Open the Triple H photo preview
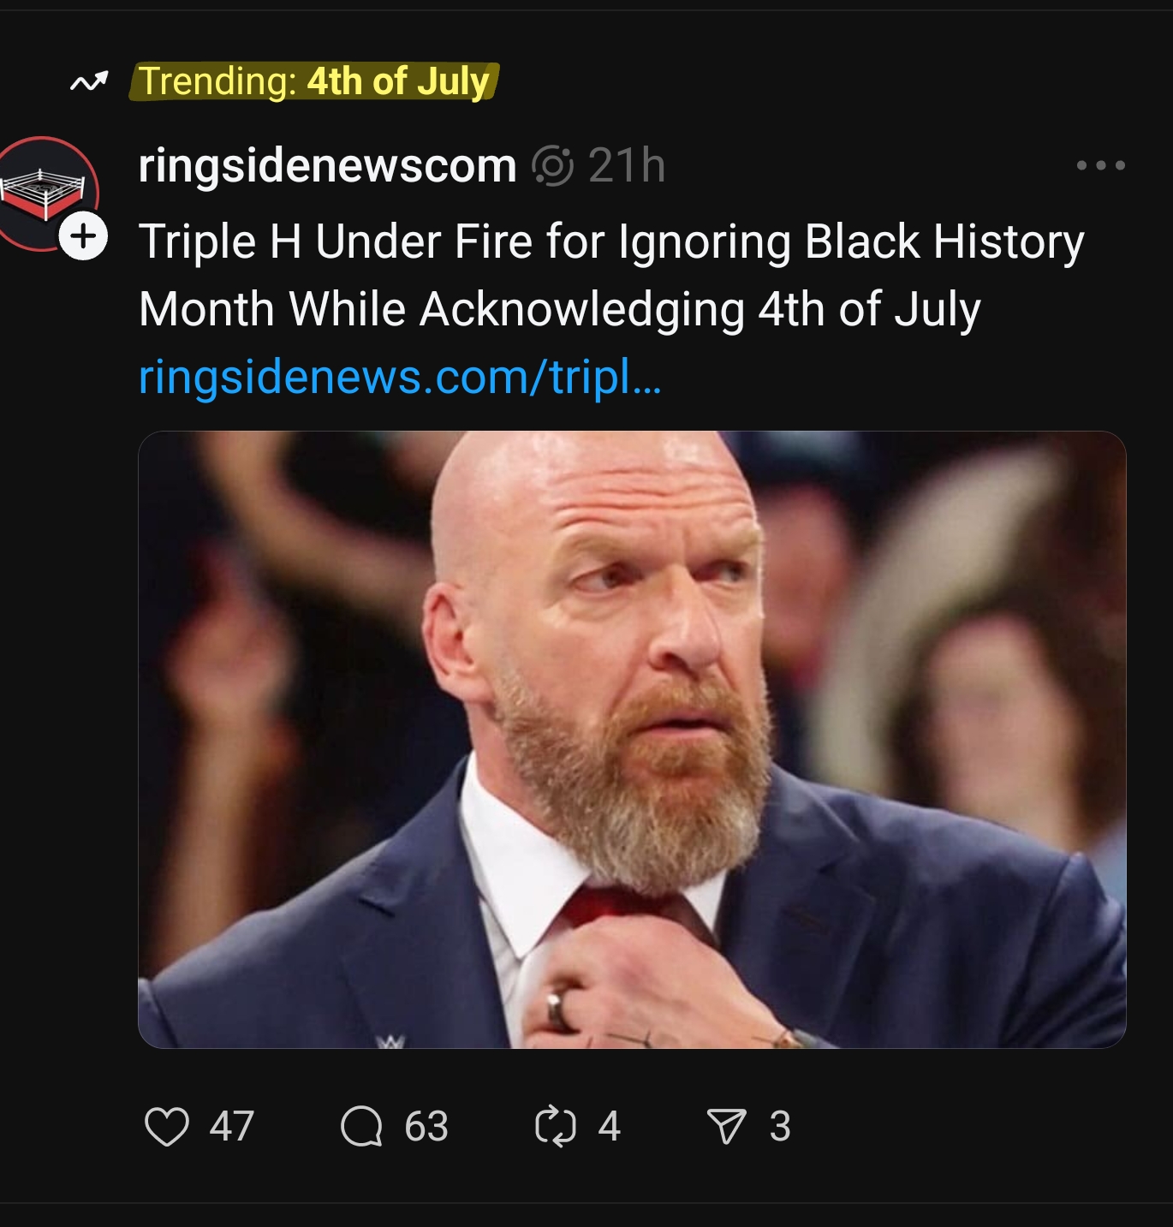The width and height of the screenshot is (1173, 1227). [x=632, y=739]
